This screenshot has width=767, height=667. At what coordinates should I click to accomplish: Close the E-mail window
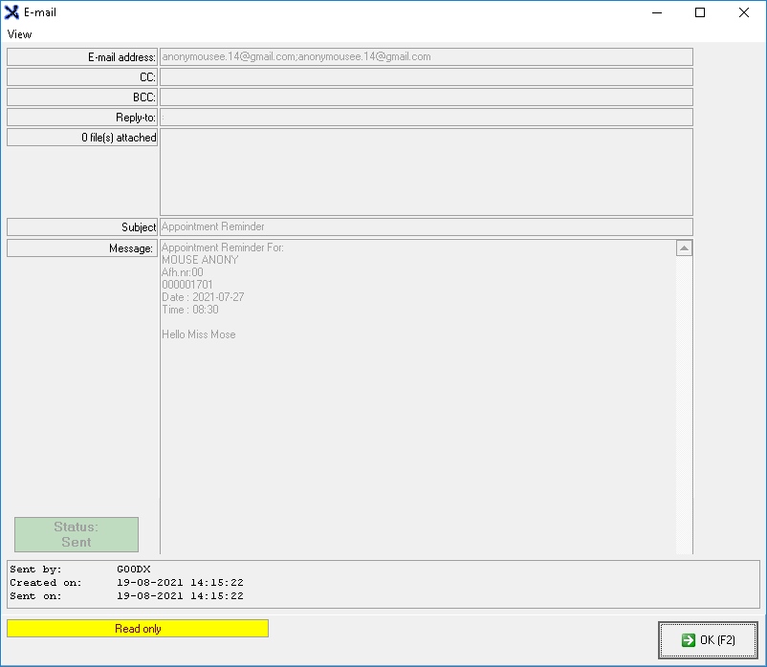click(x=744, y=13)
